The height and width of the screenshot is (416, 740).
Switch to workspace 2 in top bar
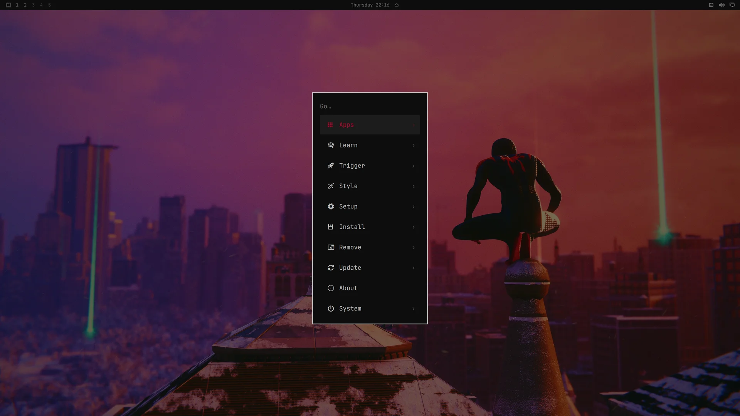tap(25, 5)
